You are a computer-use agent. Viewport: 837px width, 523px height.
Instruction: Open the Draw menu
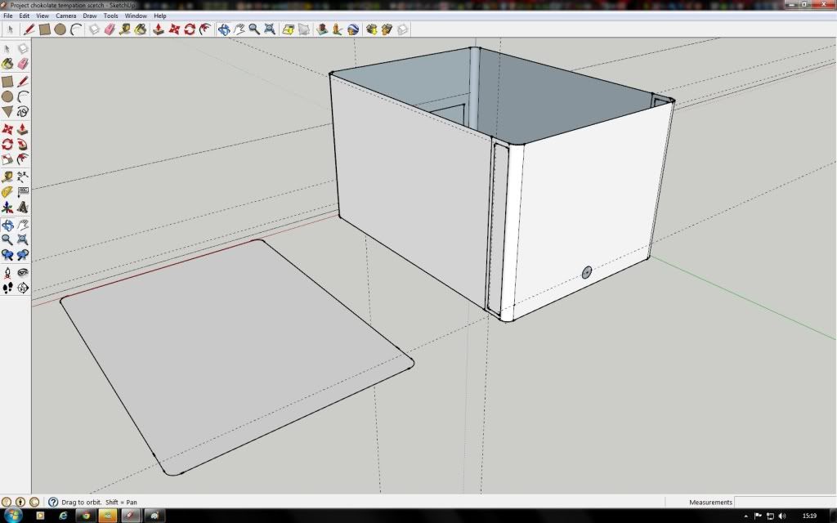coord(90,16)
